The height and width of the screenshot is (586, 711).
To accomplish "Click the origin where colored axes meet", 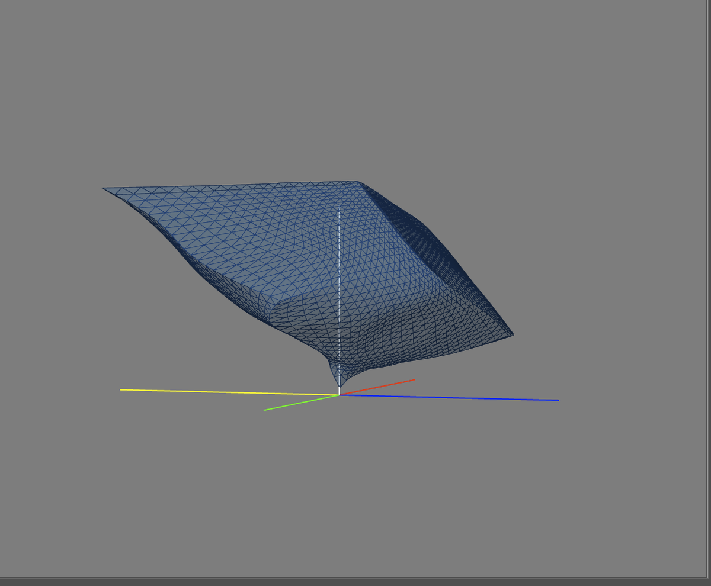I will point(339,395).
